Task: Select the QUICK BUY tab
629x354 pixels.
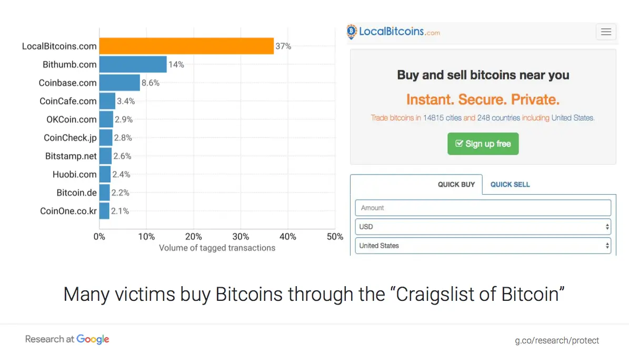Action: click(456, 185)
